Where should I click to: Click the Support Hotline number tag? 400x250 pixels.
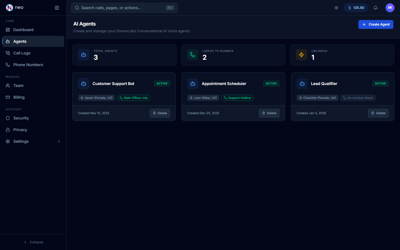click(x=237, y=98)
